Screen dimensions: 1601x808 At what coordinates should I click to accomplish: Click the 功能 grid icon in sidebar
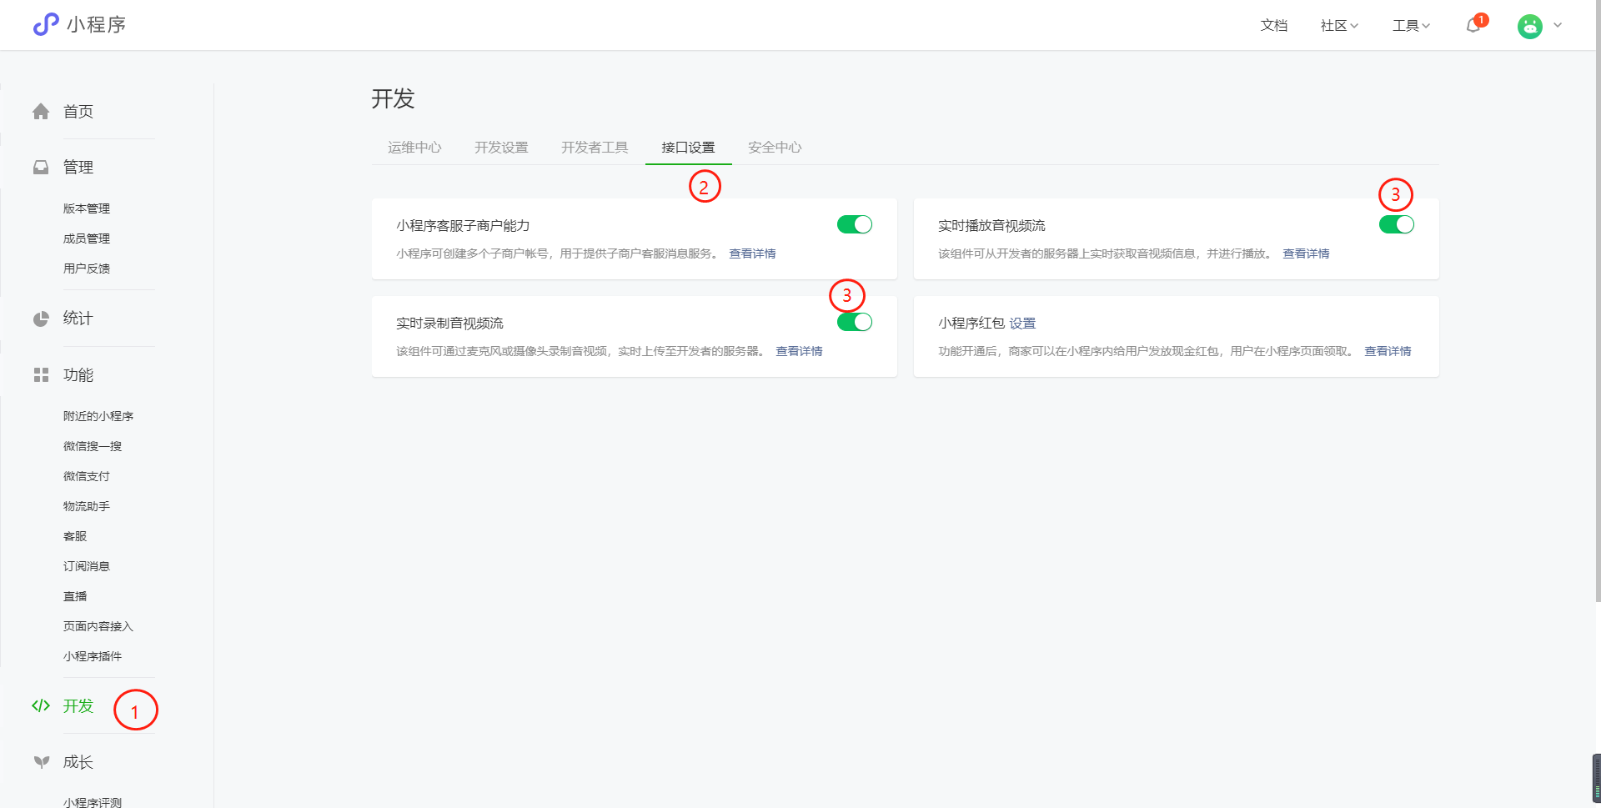(41, 375)
